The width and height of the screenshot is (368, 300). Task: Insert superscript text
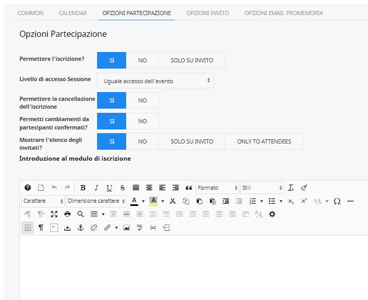[304, 201]
